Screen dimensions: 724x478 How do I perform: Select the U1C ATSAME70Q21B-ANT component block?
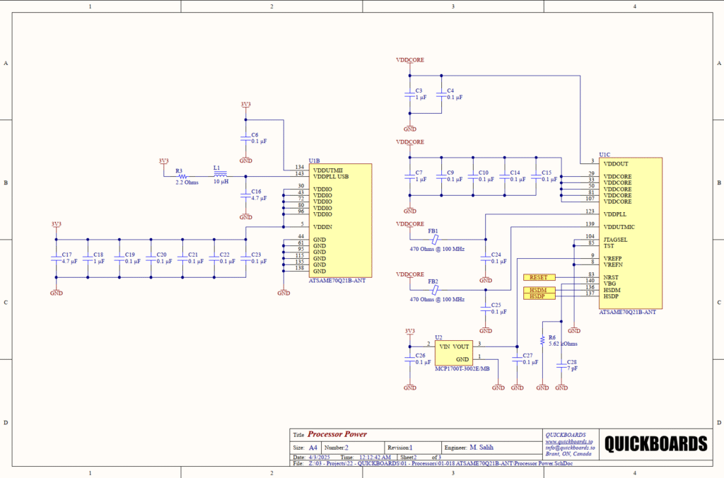point(630,232)
